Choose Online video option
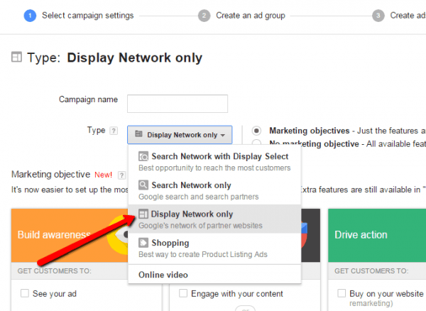Viewport: 426px width, 311px height. point(214,275)
